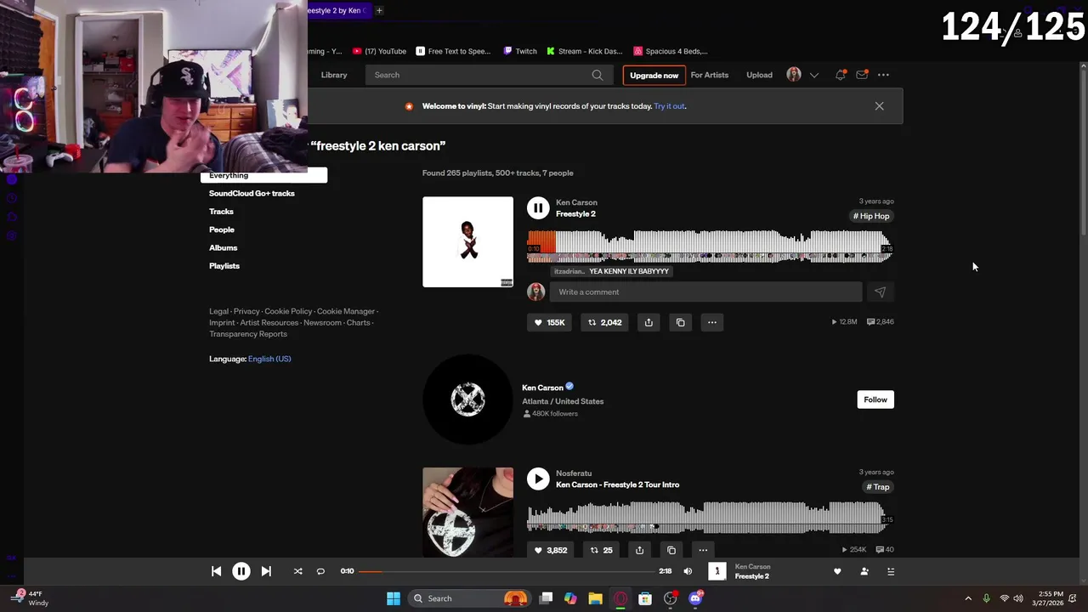Filter results by People
The width and height of the screenshot is (1088, 612).
tap(222, 229)
